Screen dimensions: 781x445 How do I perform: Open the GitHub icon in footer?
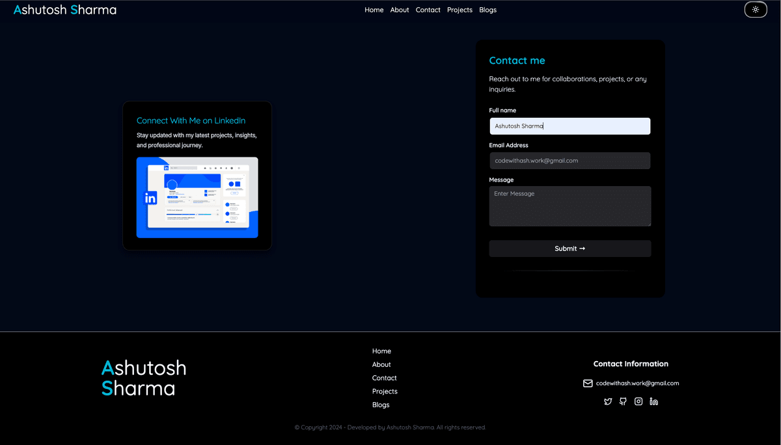pos(623,401)
